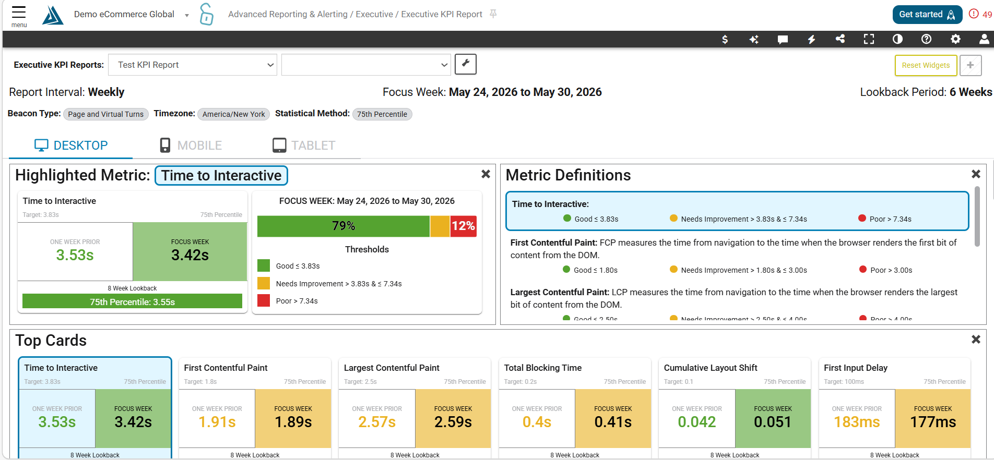Click the 2.59s Largest Contentful Paint value
This screenshot has width=994, height=460.
click(x=453, y=422)
